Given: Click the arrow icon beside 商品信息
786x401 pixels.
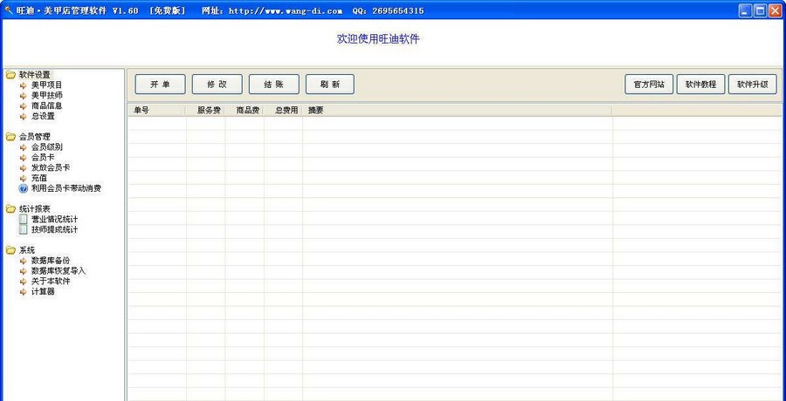Looking at the screenshot, I should point(23,106).
